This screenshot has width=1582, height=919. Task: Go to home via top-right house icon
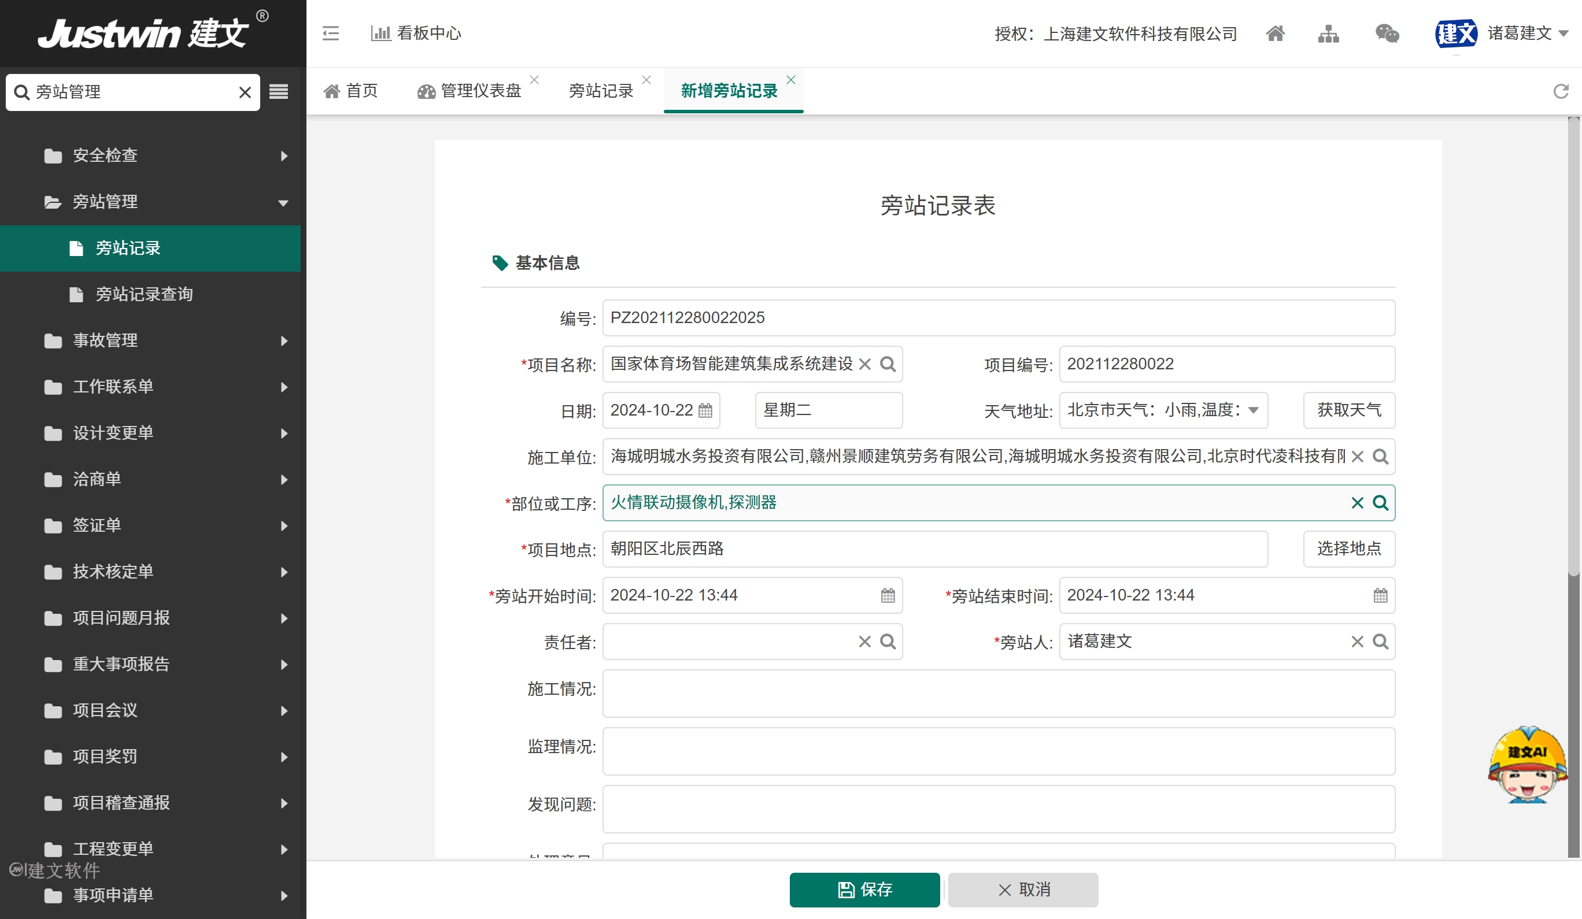[x=1275, y=34]
